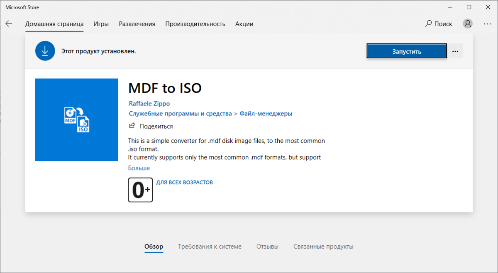Open Файл-менеджеры category link
The width and height of the screenshot is (498, 273).
pos(266,113)
